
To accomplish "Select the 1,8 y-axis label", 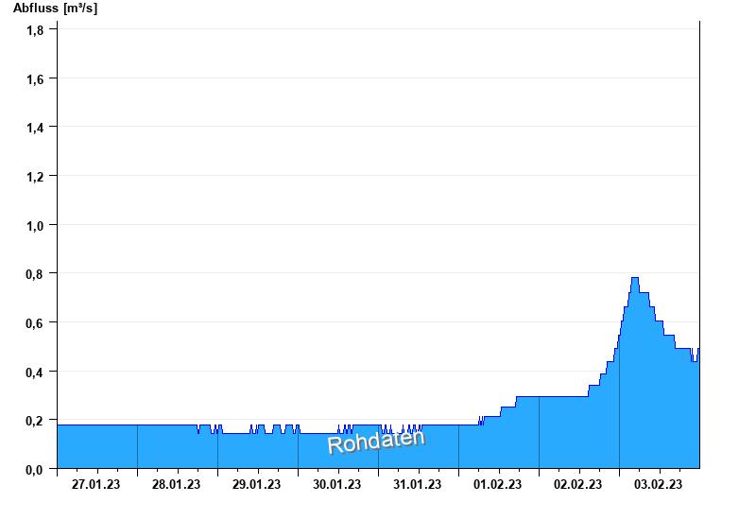I will point(35,30).
